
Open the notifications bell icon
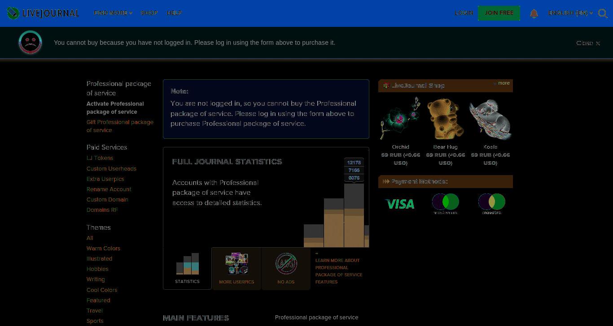click(x=534, y=13)
